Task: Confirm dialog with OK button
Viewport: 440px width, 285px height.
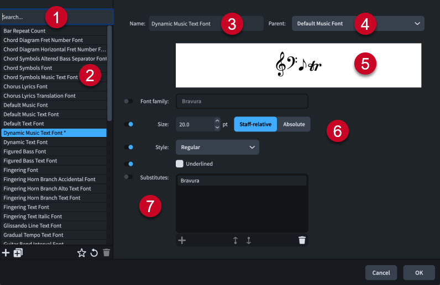Action: [x=419, y=273]
